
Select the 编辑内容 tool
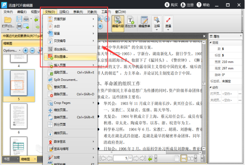click(x=118, y=23)
